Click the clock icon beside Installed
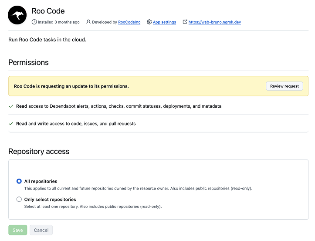Screen dimensions: 315x241 [34, 22]
